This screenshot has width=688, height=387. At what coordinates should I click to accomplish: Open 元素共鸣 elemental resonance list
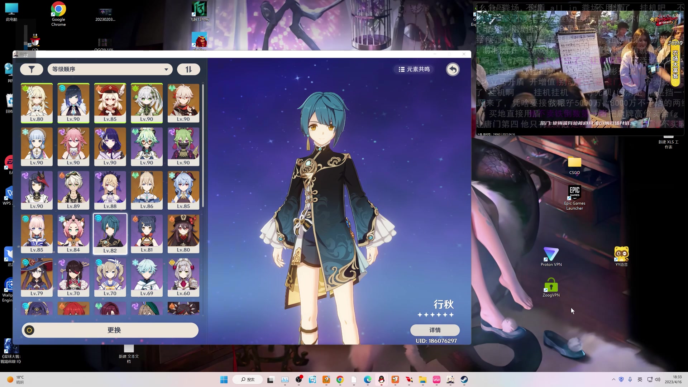point(414,69)
